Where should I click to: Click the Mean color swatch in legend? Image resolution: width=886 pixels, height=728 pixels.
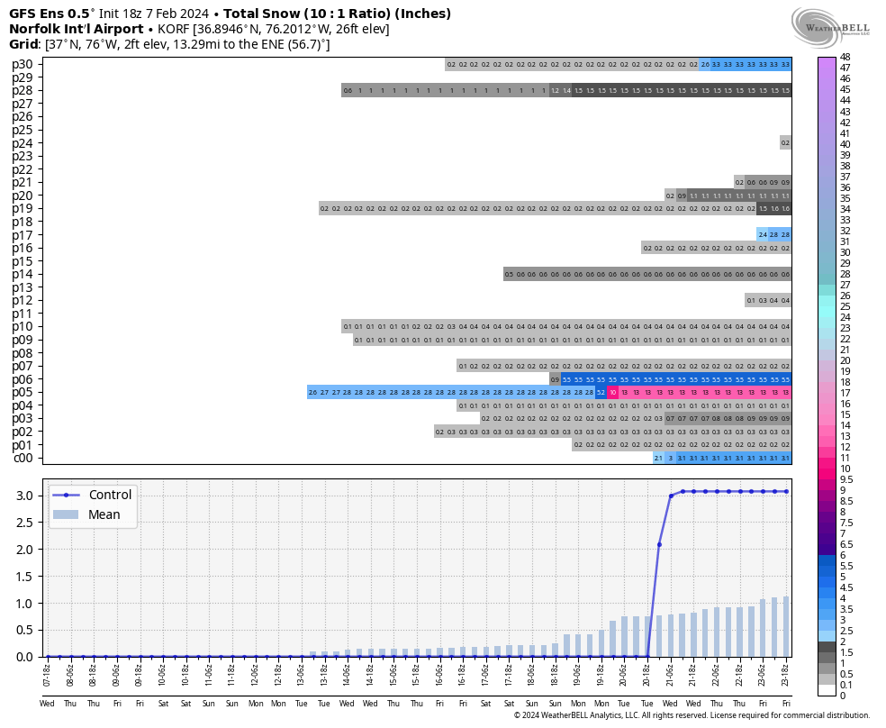[x=65, y=514]
